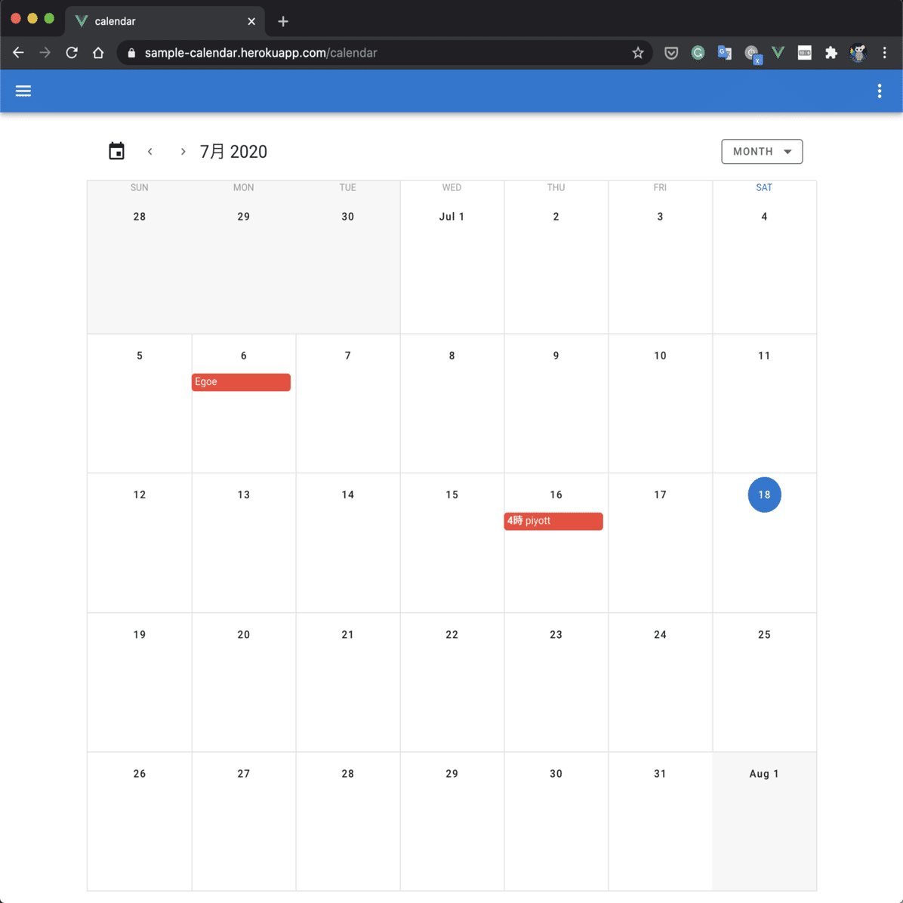Viewport: 903px width, 903px height.
Task: Go to next month chevron
Action: pyautogui.click(x=183, y=152)
